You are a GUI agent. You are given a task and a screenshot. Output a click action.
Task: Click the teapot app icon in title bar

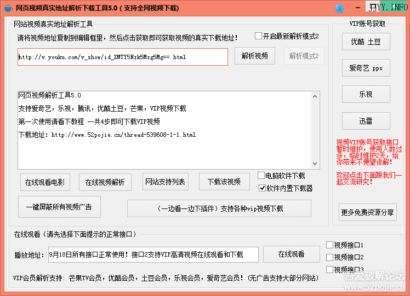8,8
